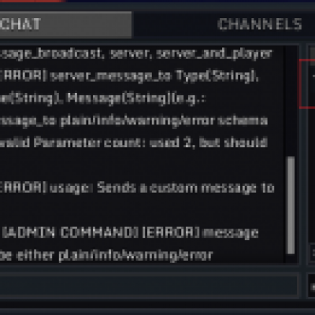Click the small control at right panel bottom
Viewport: 315px width, 315px height.
313,253
